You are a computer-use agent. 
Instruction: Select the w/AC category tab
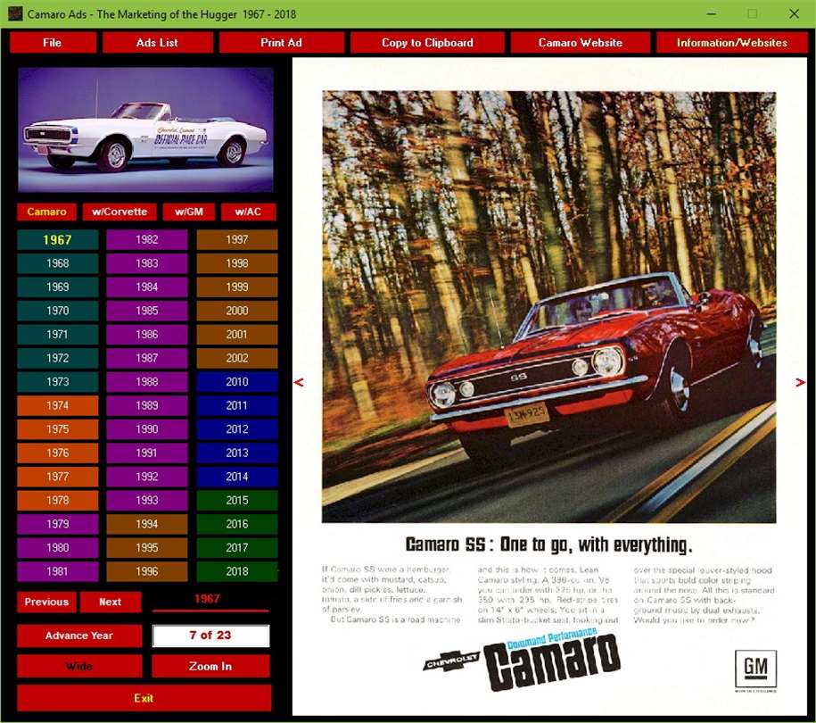tap(248, 212)
